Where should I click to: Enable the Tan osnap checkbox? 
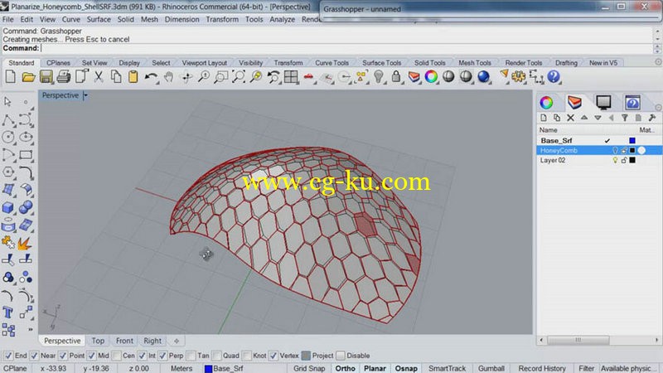pos(191,356)
